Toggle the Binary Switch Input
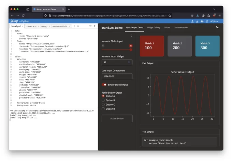 [104, 85]
